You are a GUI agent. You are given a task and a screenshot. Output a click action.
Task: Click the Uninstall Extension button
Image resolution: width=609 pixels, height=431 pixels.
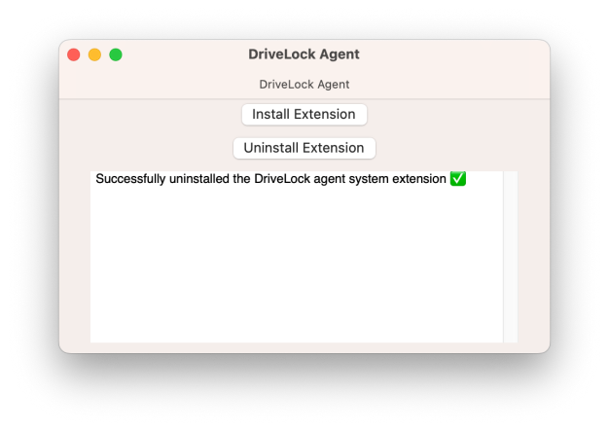click(304, 148)
